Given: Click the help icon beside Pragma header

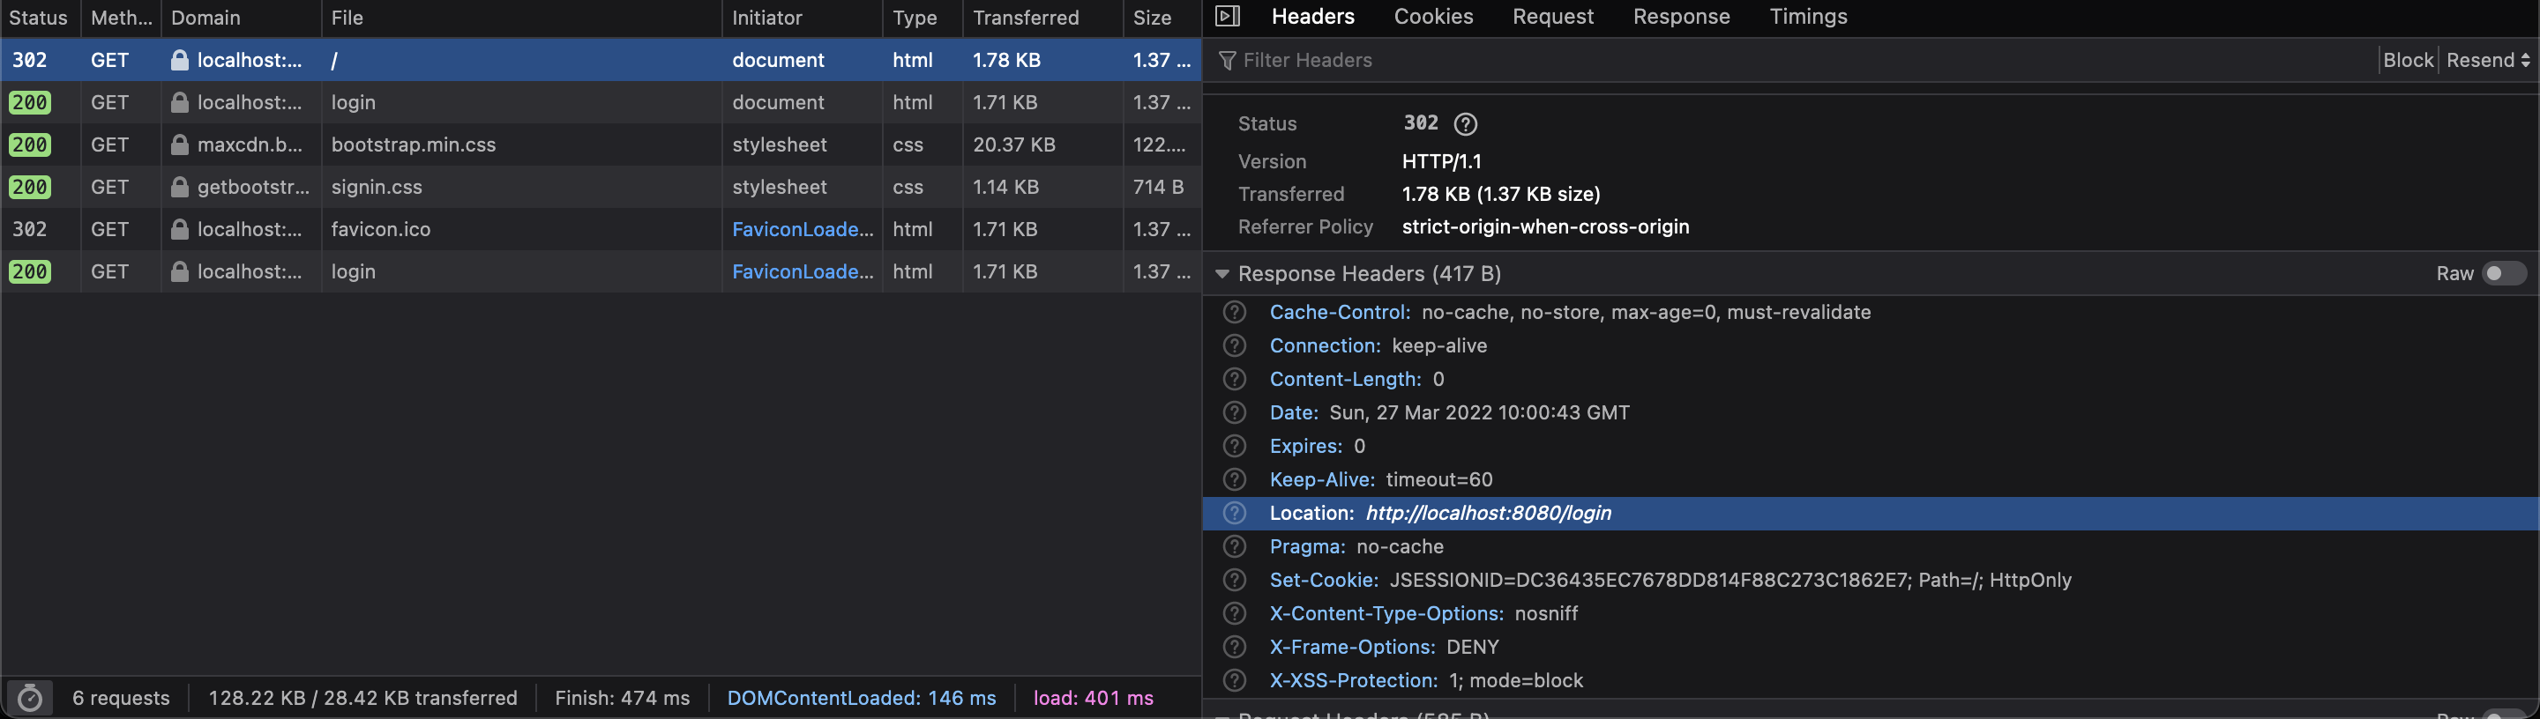Looking at the screenshot, I should [x=1235, y=546].
